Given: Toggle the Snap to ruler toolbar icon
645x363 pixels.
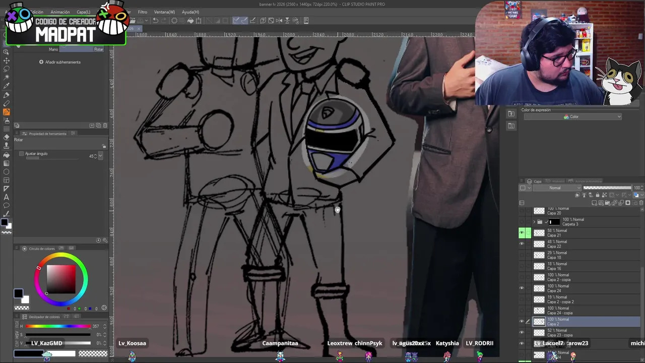Looking at the screenshot, I should [236, 21].
